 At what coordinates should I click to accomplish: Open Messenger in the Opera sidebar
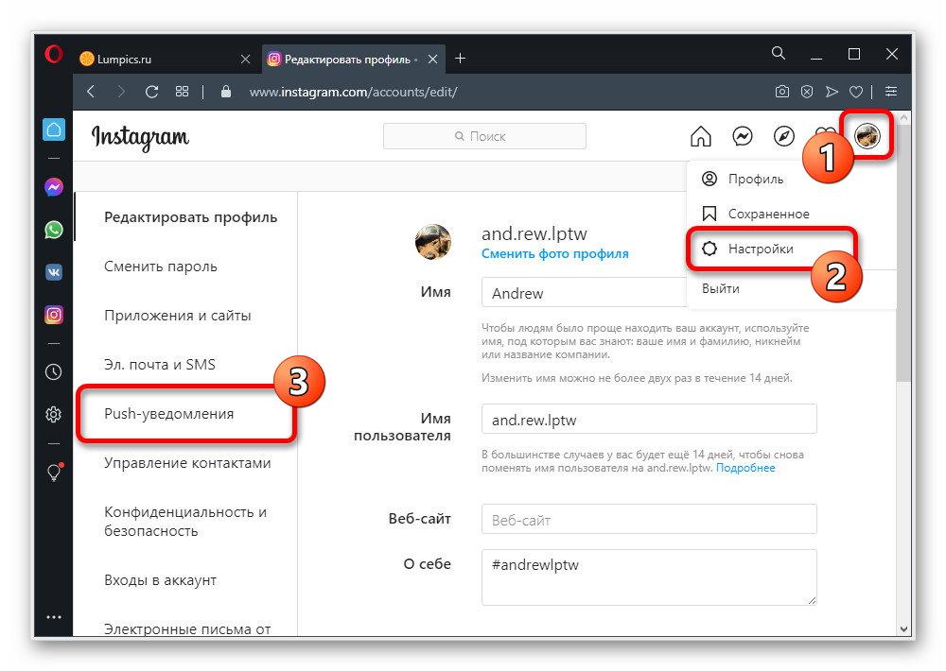pos(54,187)
